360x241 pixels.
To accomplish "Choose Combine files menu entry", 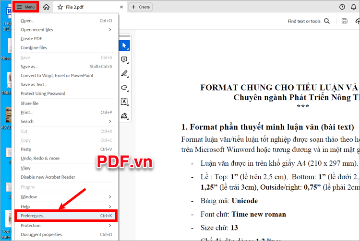I will [x=66, y=47].
